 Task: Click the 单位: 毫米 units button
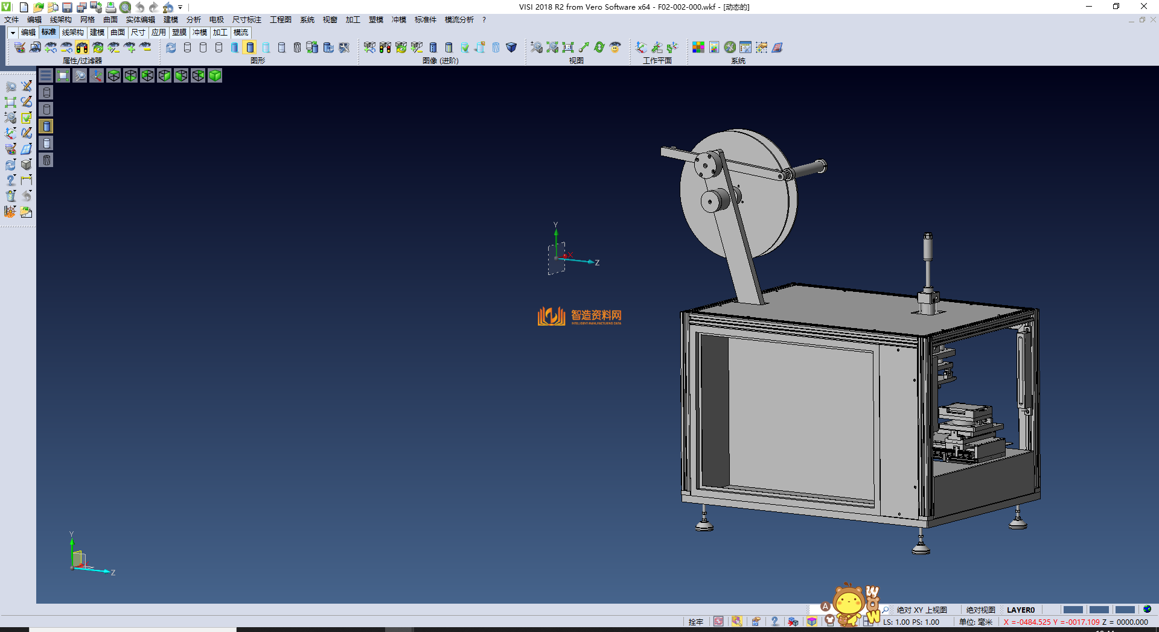coord(975,622)
